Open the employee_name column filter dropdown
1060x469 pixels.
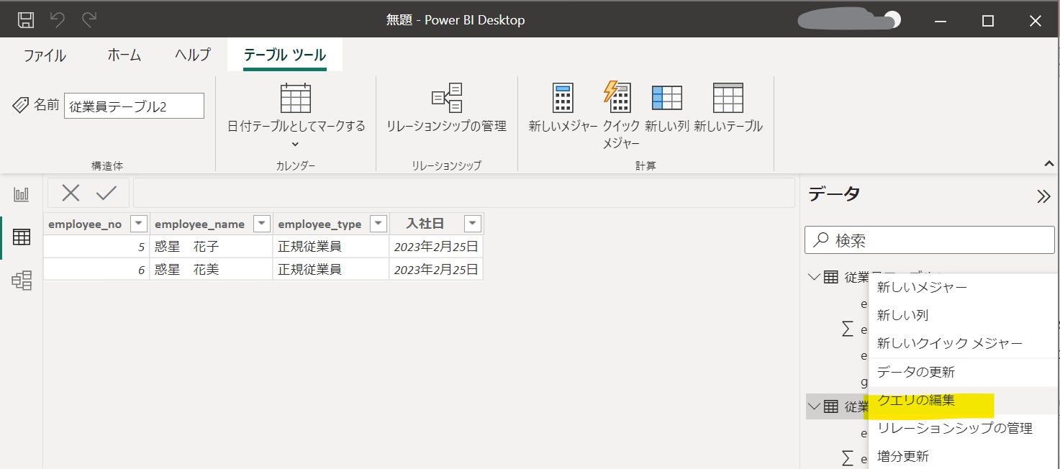(262, 224)
